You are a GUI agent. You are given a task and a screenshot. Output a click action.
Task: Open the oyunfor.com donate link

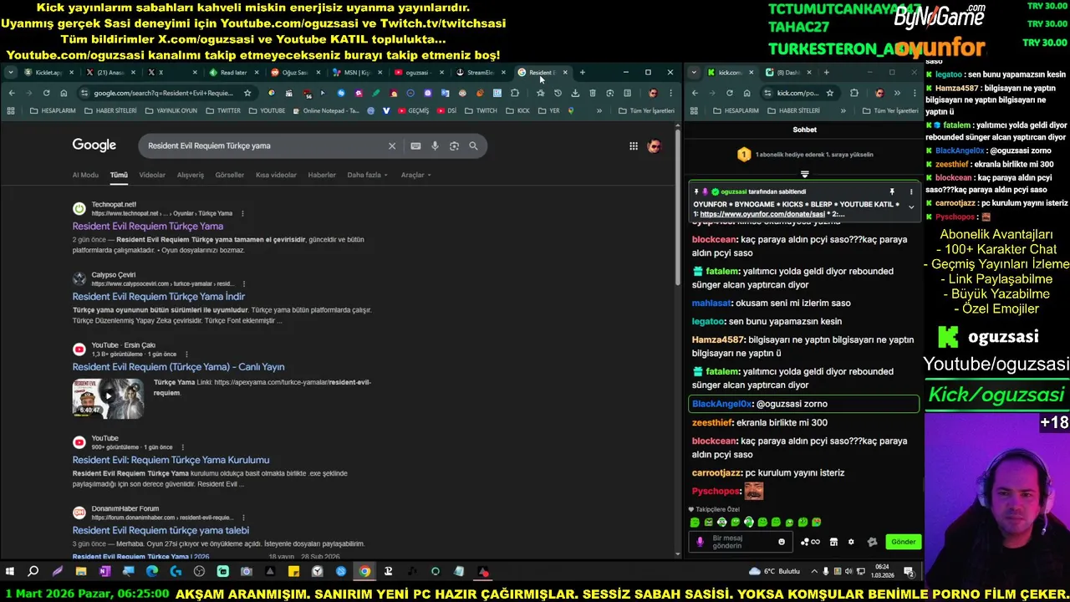pyautogui.click(x=762, y=214)
